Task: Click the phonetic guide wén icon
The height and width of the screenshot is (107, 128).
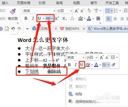Action: pyautogui.click(x=96, y=11)
